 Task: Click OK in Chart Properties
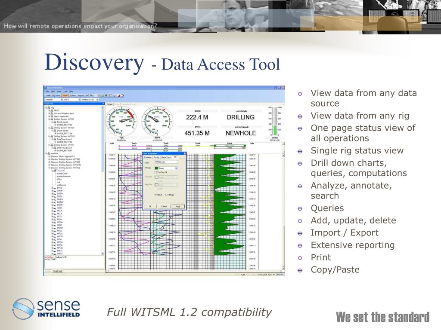[x=150, y=207]
